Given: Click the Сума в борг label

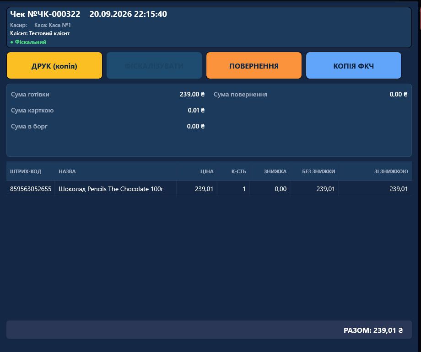Looking at the screenshot, I should click(x=29, y=126).
